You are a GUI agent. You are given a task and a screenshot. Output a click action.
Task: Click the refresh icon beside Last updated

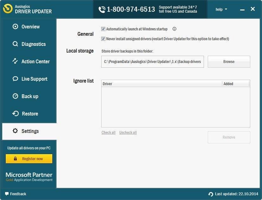pos(211,194)
